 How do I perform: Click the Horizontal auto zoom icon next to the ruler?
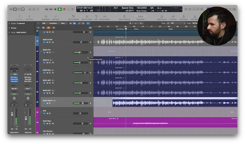click(x=90, y=28)
